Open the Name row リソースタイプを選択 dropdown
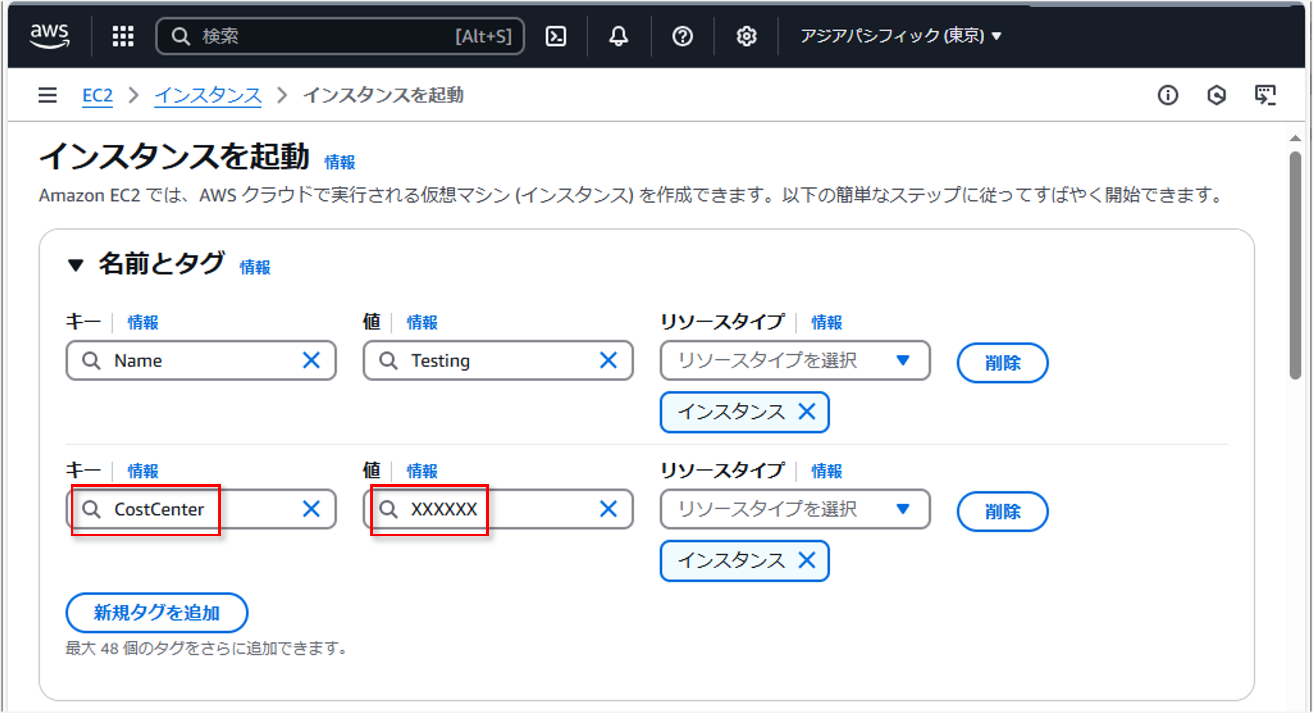Image resolution: width=1313 pixels, height=713 pixels. tap(794, 360)
